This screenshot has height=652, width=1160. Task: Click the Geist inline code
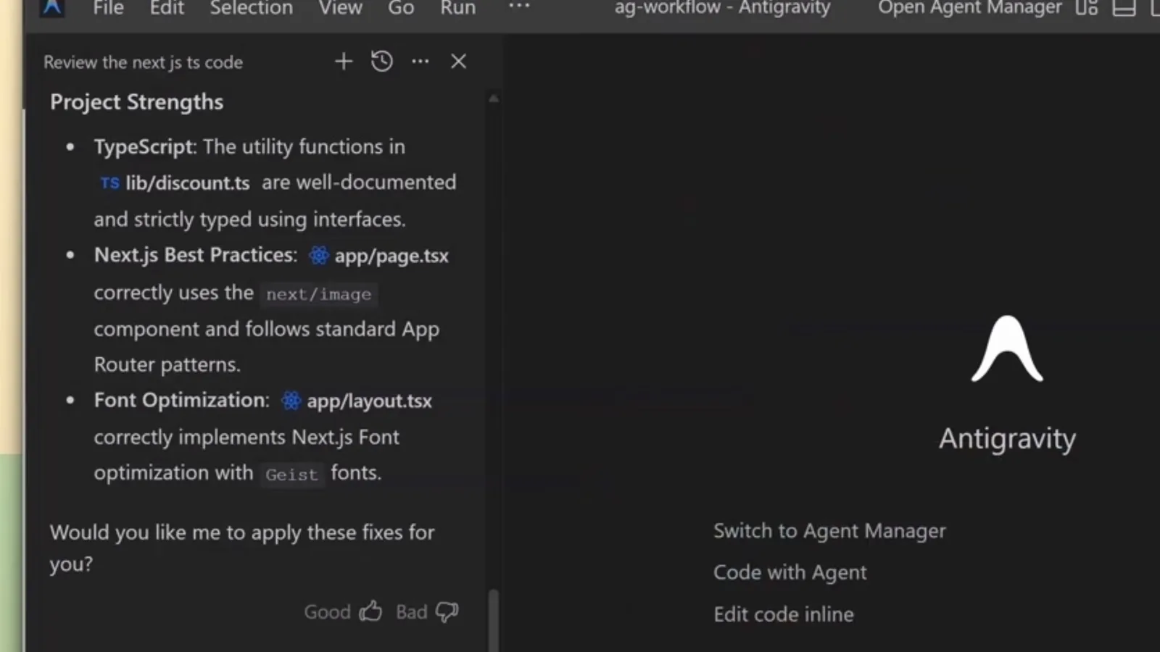pyautogui.click(x=291, y=475)
